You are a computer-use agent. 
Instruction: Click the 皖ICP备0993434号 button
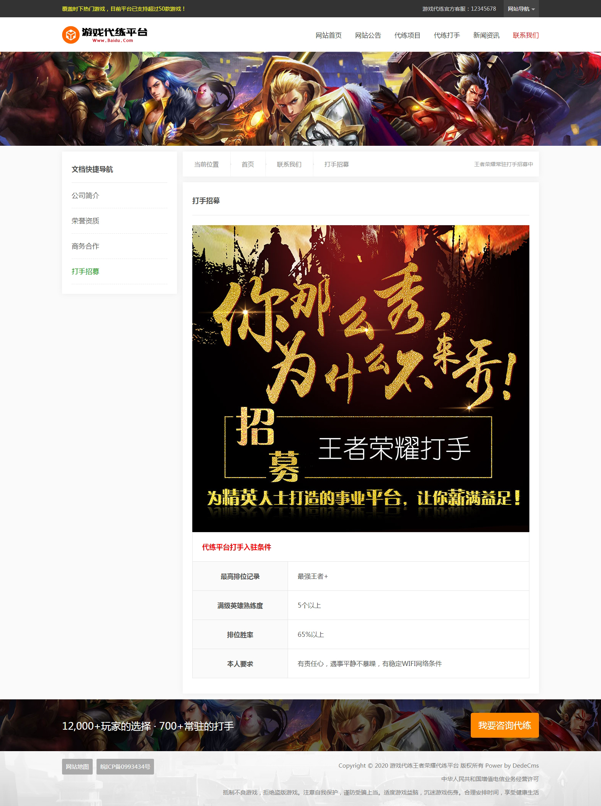(125, 766)
